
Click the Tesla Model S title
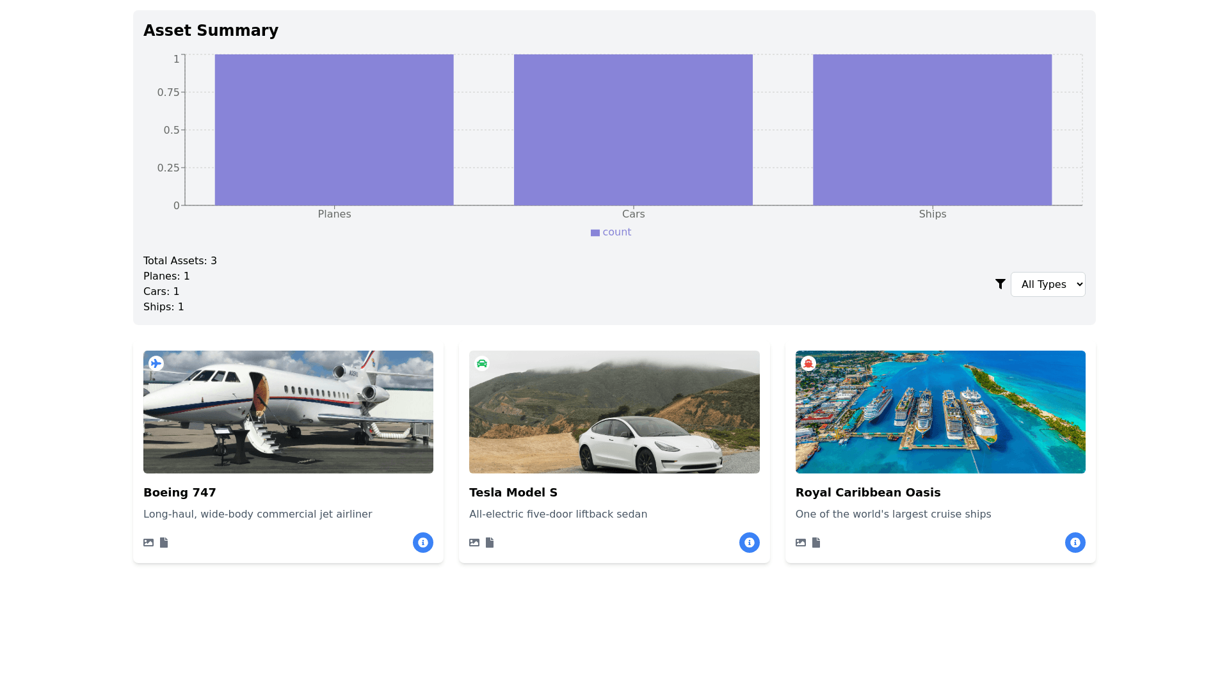[513, 493]
